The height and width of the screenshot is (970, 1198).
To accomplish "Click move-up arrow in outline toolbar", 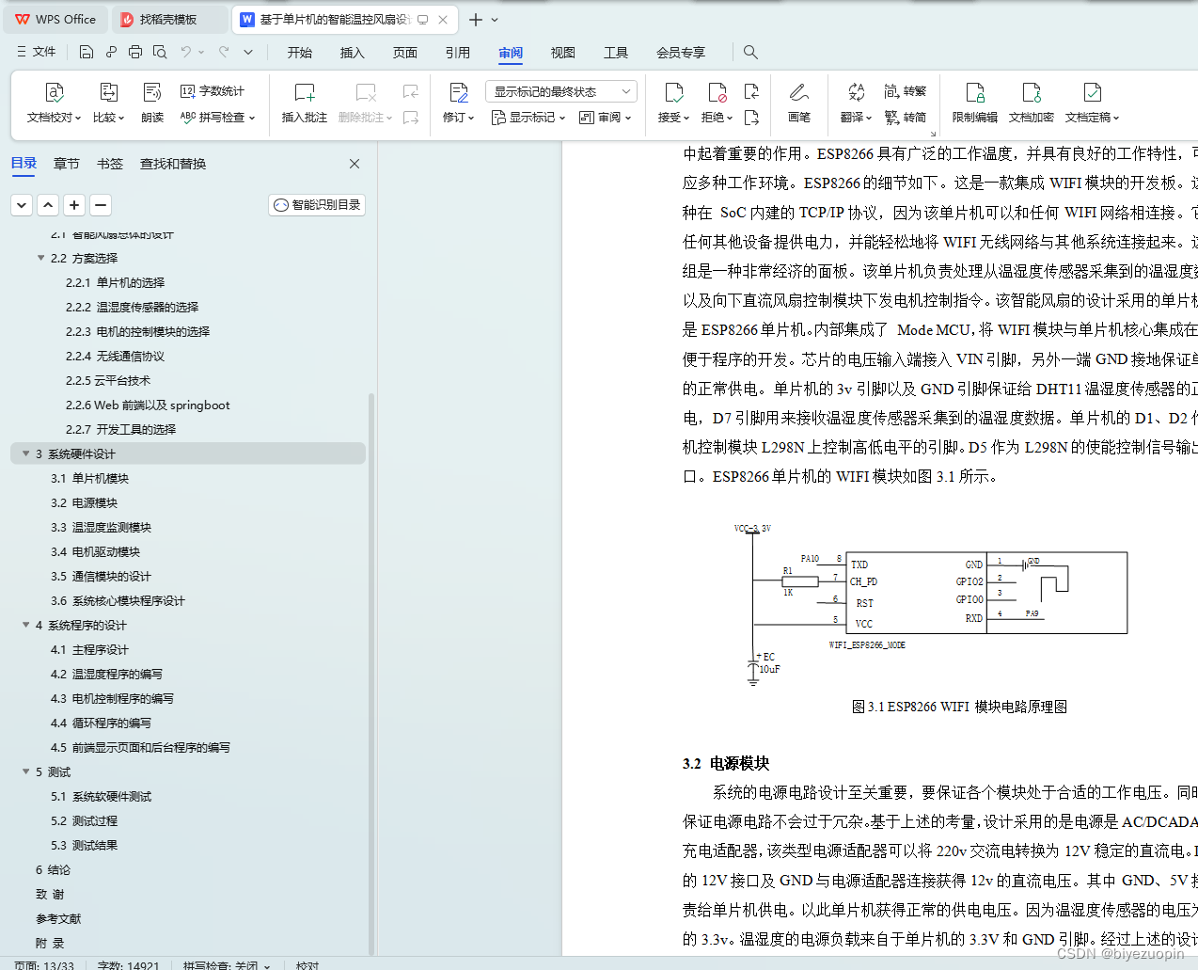I will (48, 205).
